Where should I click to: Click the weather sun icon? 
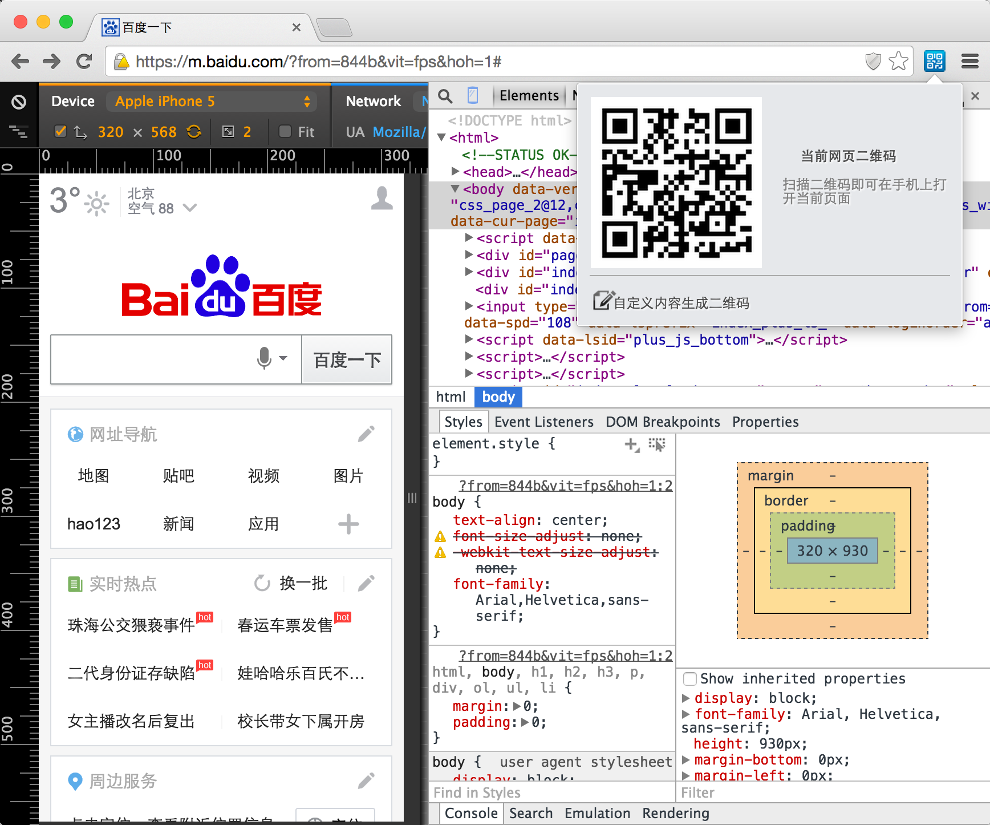(x=96, y=203)
